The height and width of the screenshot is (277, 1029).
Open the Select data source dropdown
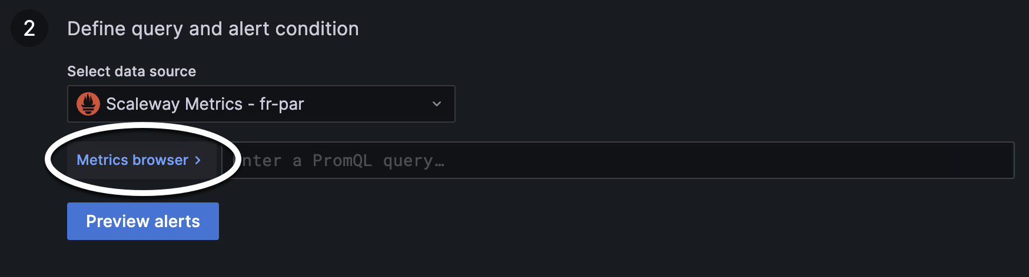pyautogui.click(x=261, y=104)
